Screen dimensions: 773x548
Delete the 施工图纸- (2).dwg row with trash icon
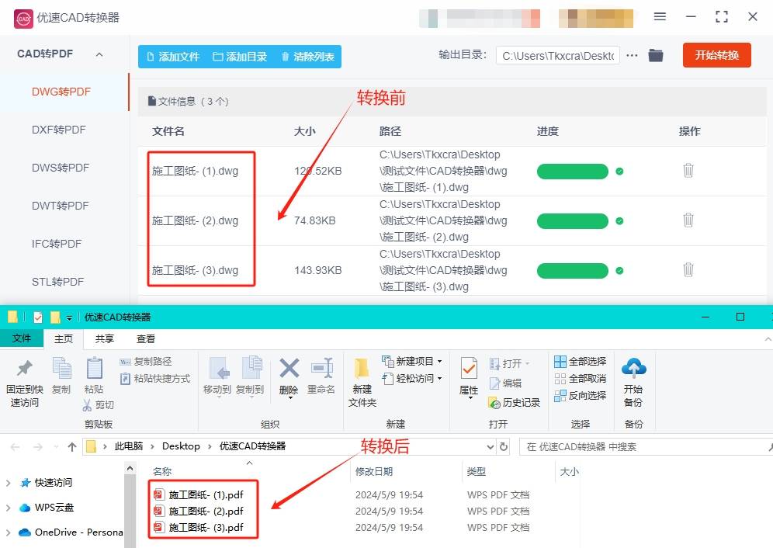(x=688, y=220)
